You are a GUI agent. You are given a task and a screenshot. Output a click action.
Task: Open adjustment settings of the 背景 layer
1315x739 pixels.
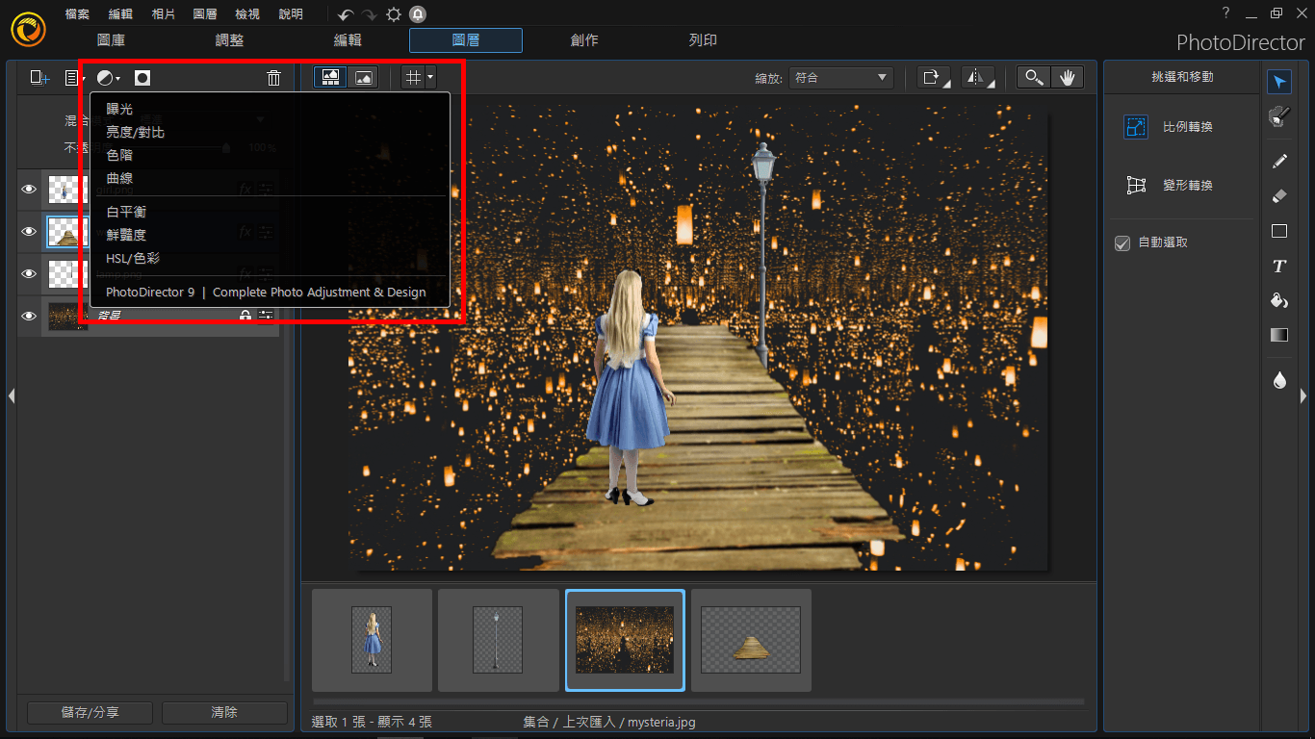pyautogui.click(x=266, y=315)
